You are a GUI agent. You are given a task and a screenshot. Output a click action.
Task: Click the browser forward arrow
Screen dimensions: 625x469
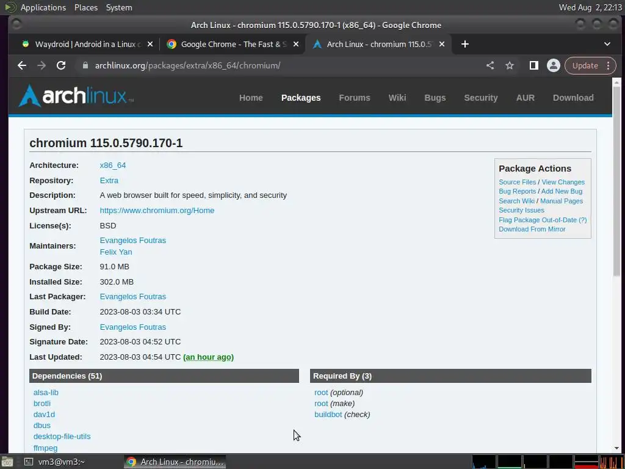click(x=42, y=65)
